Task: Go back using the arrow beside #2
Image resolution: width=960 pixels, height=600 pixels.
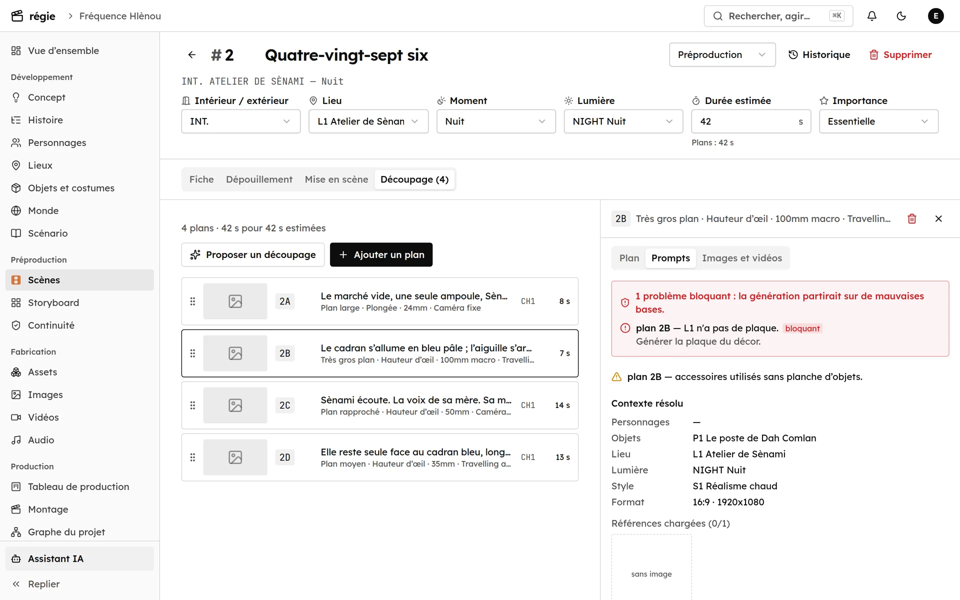Action: [192, 55]
